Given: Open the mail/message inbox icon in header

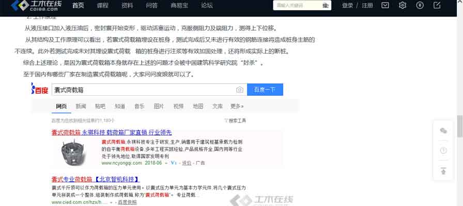Looking at the screenshot, I should [385, 5].
